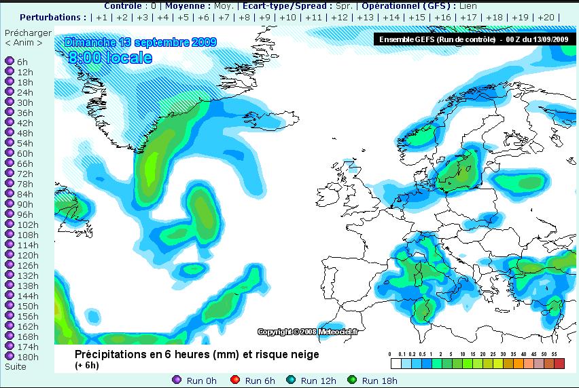
Task: Open the Opérationnel GFS Lien link
Action: click(473, 5)
